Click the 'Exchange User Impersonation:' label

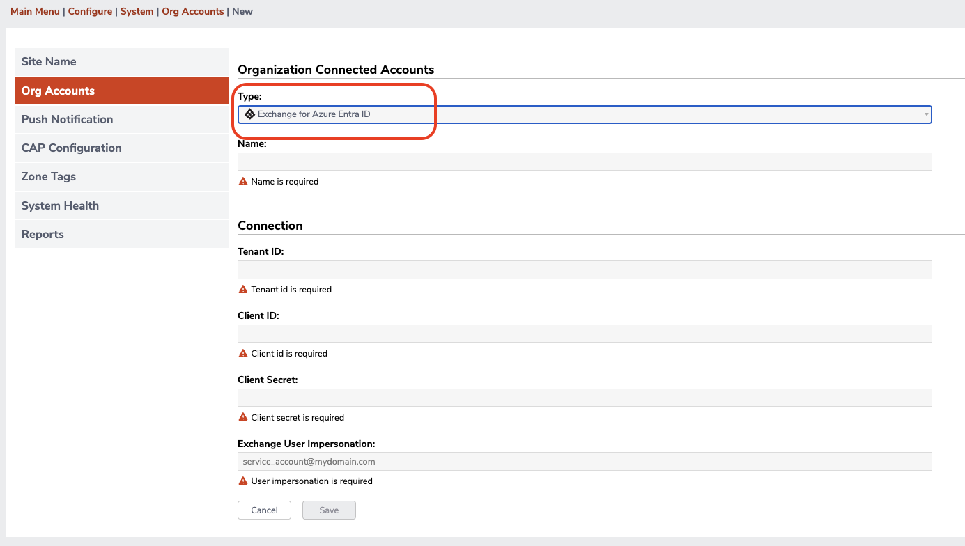[x=307, y=444]
